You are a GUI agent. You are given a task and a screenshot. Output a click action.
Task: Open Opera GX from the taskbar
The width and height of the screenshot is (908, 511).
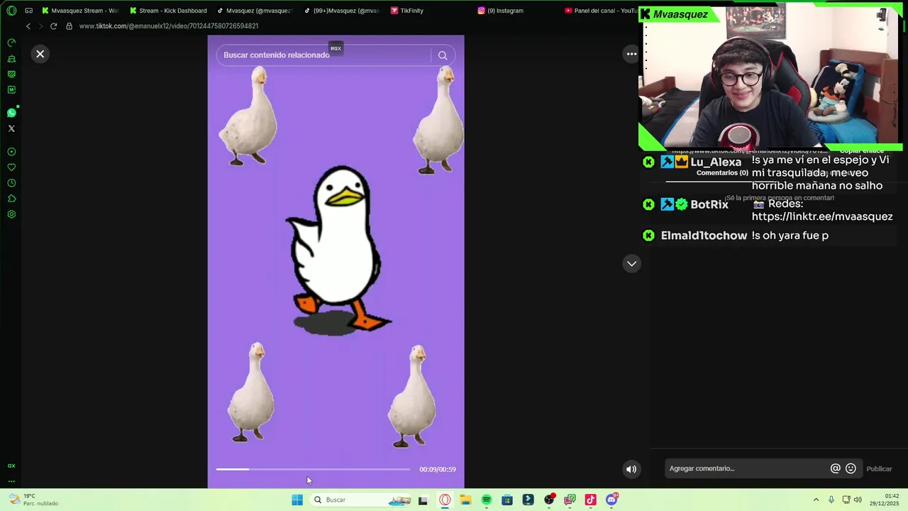[445, 500]
